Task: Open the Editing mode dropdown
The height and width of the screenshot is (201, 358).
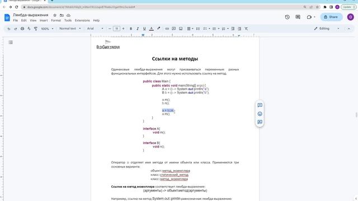Action: point(327,28)
